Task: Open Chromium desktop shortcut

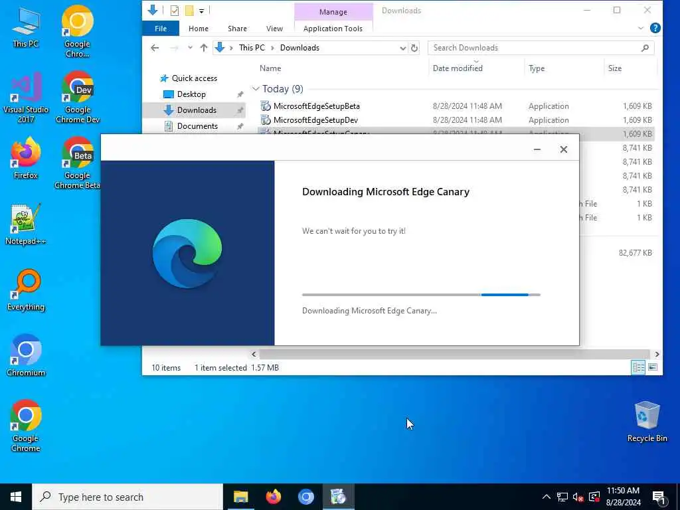Action: pyautogui.click(x=26, y=355)
